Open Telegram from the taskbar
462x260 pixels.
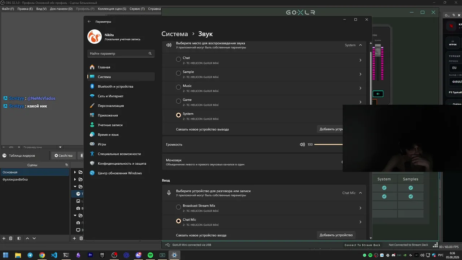[30, 255]
